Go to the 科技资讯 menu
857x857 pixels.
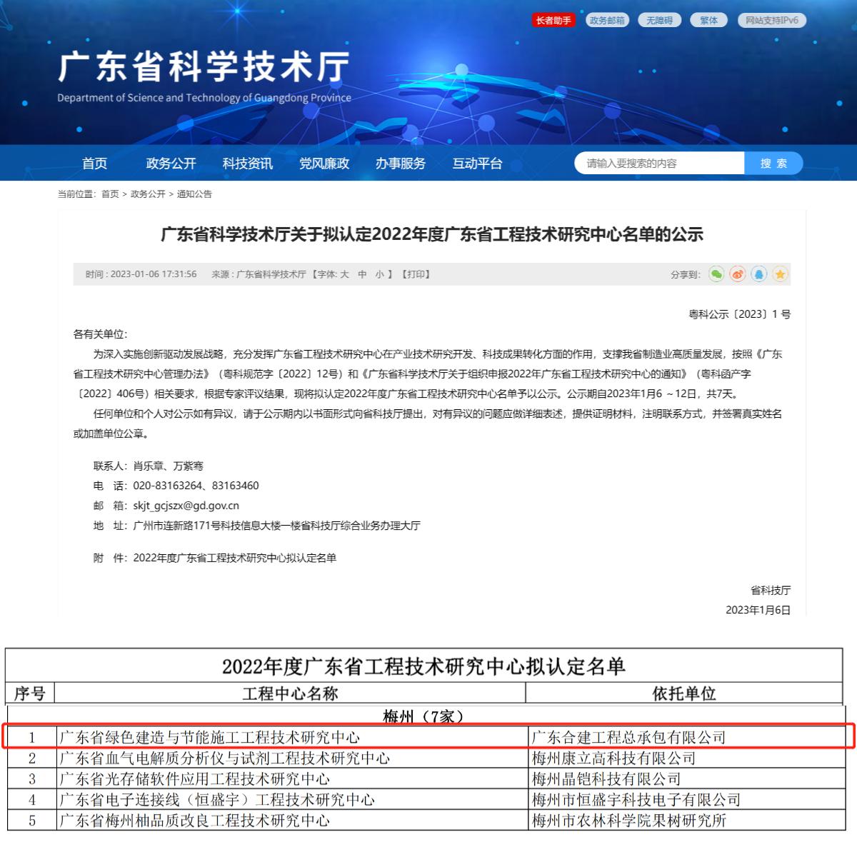point(247,164)
